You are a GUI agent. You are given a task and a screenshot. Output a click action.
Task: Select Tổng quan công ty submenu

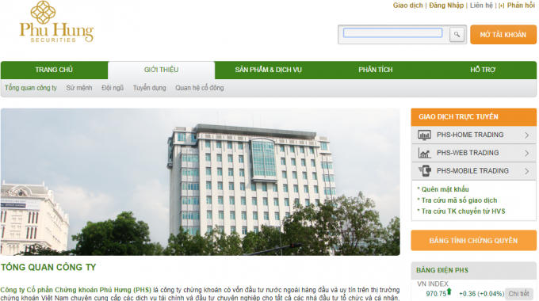click(x=31, y=88)
